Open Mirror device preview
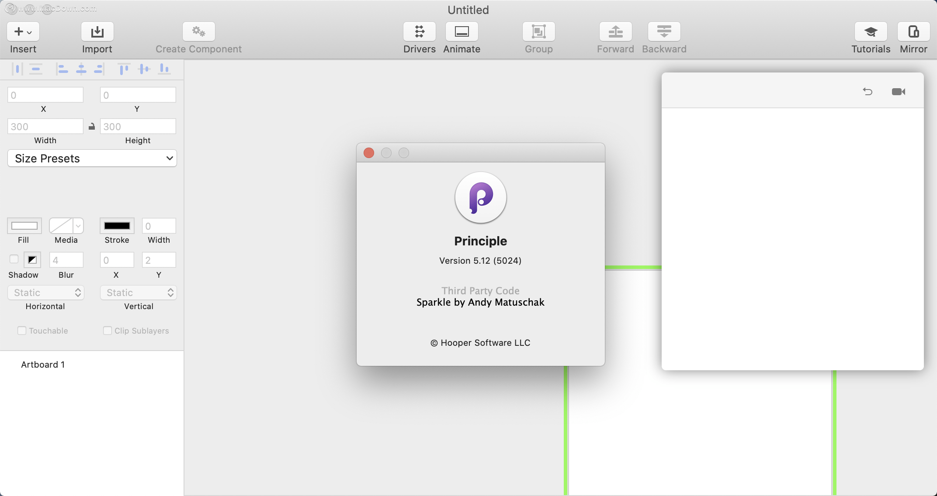The width and height of the screenshot is (937, 496). (914, 31)
